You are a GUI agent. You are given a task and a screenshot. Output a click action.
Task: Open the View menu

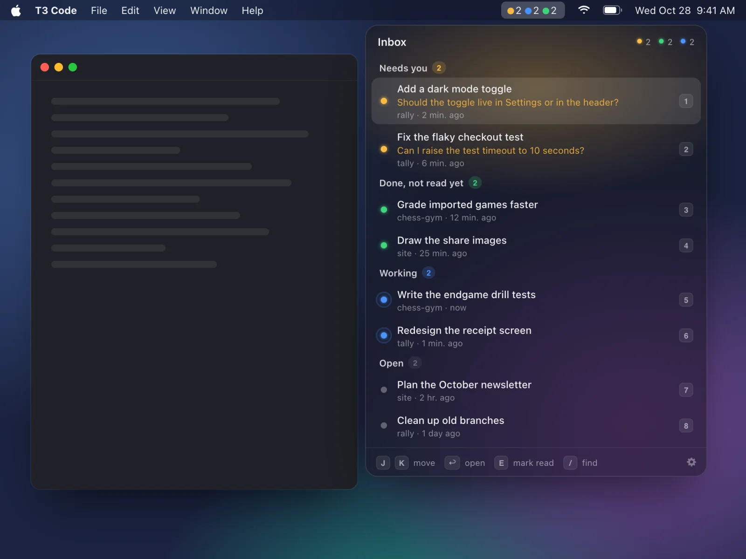pos(165,10)
